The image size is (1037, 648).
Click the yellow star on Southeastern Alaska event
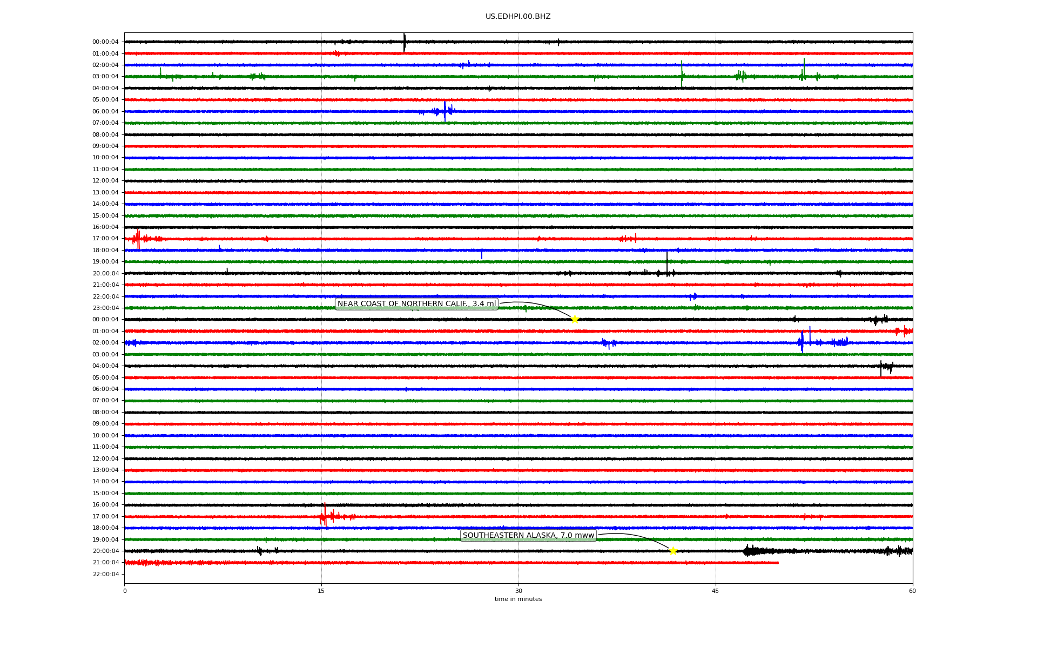coord(673,551)
